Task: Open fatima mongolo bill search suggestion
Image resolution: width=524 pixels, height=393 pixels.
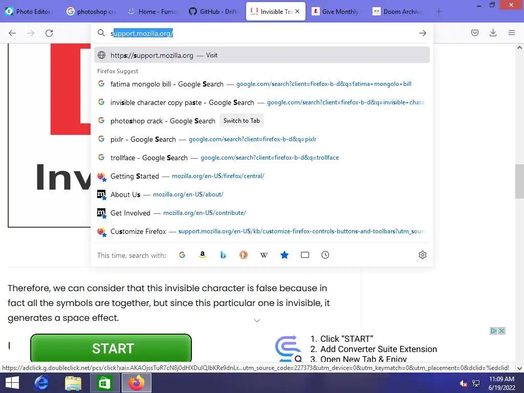Action: point(262,84)
